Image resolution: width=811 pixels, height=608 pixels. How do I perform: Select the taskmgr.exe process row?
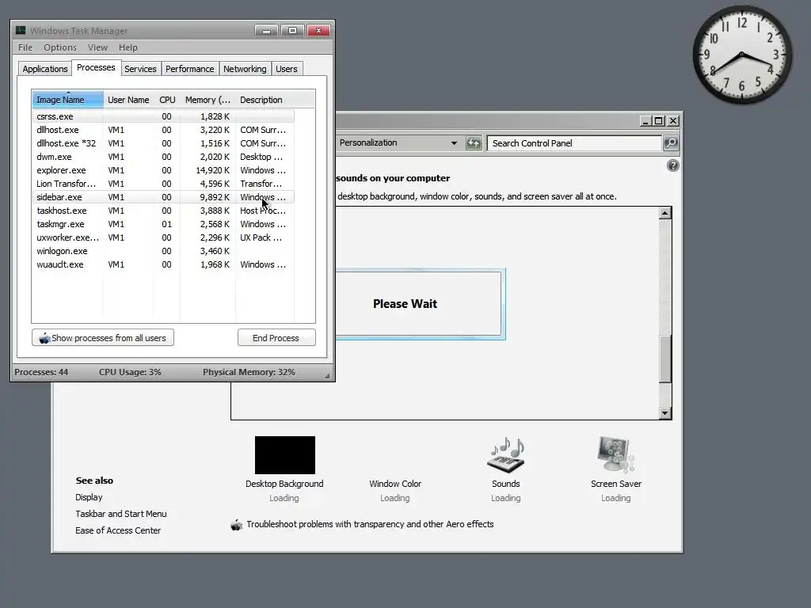tap(163, 224)
